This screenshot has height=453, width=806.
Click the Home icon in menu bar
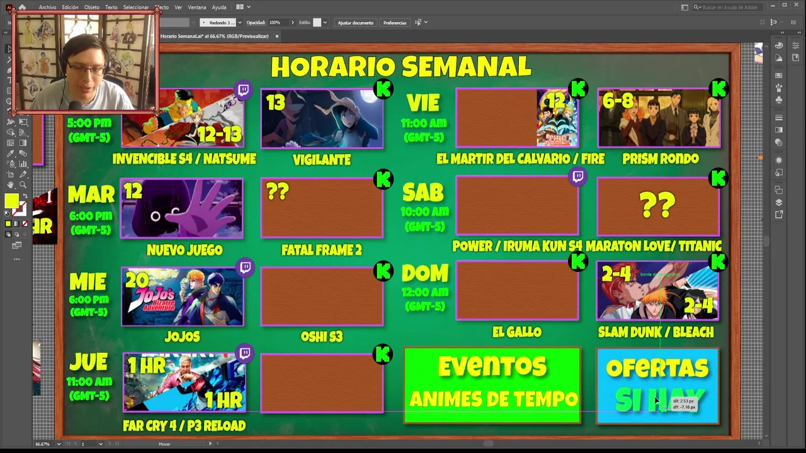[22, 7]
